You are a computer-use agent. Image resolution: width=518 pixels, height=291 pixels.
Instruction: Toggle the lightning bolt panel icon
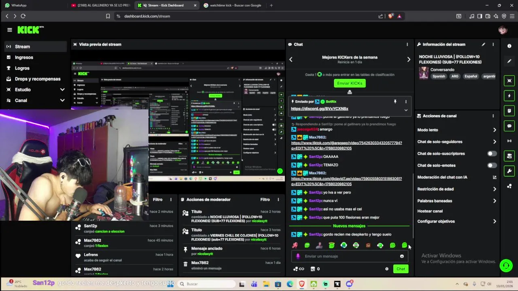point(510,96)
